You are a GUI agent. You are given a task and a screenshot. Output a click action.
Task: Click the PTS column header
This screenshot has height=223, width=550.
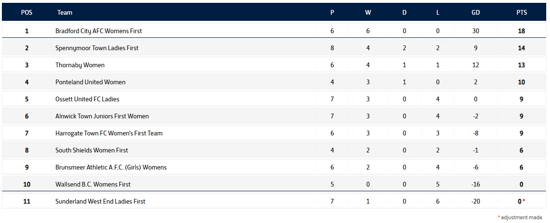522,13
